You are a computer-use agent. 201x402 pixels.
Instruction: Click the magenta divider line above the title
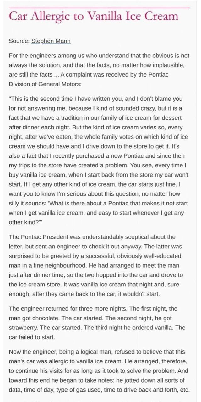coord(99,7)
